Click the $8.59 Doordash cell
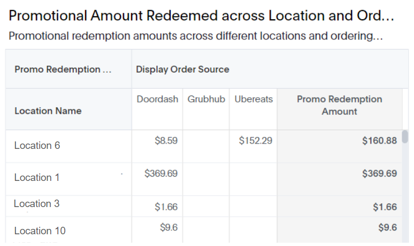414x246 pixels. point(166,141)
